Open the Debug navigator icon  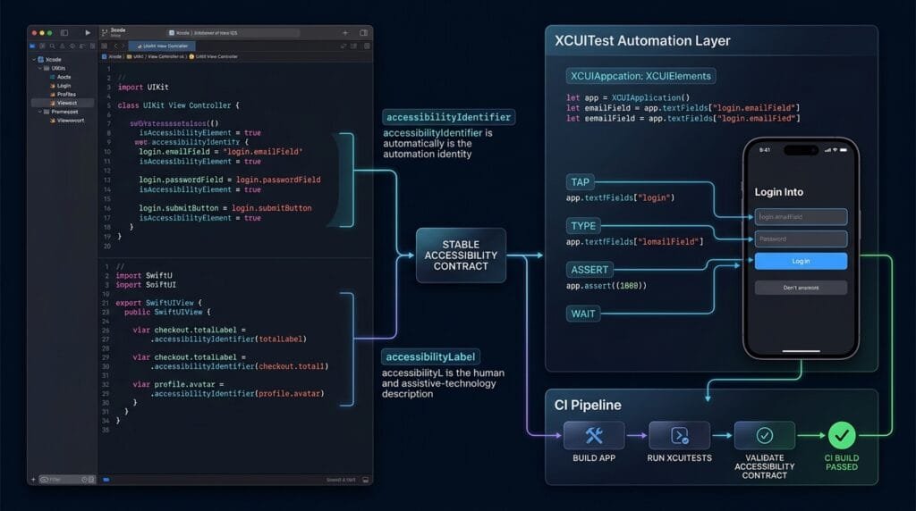click(x=82, y=46)
